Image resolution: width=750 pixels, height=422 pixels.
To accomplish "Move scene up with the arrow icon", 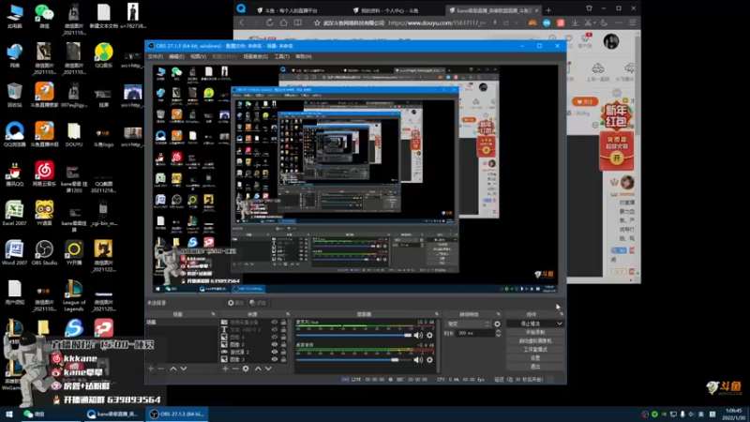I will pyautogui.click(x=173, y=369).
